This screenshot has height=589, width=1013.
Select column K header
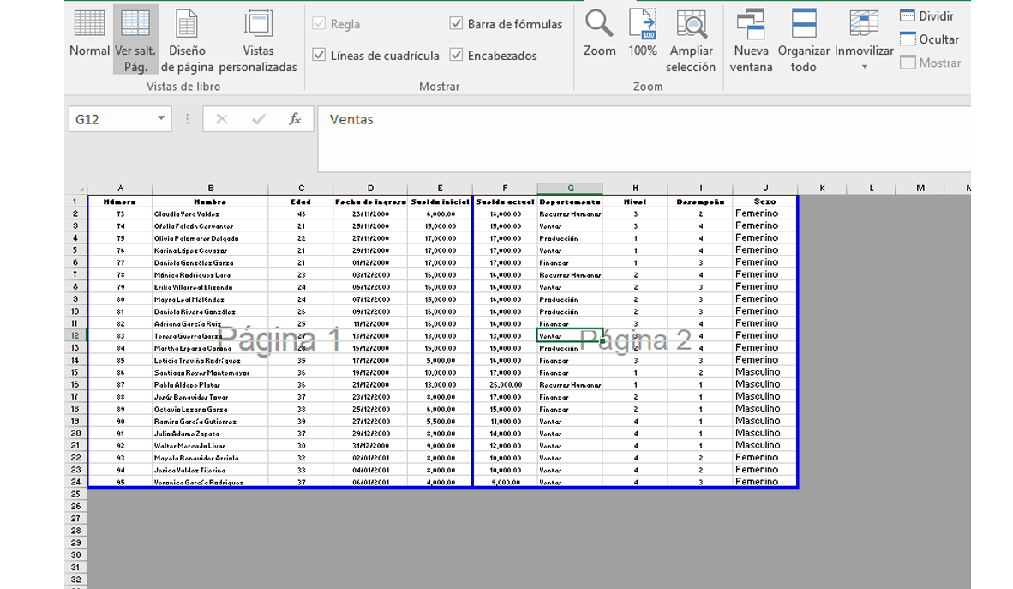[822, 188]
